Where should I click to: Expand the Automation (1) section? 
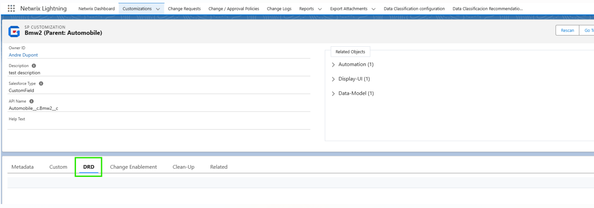pos(333,65)
